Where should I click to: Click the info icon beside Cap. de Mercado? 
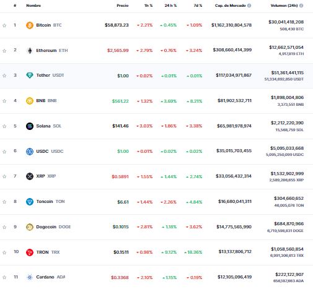tap(249, 6)
